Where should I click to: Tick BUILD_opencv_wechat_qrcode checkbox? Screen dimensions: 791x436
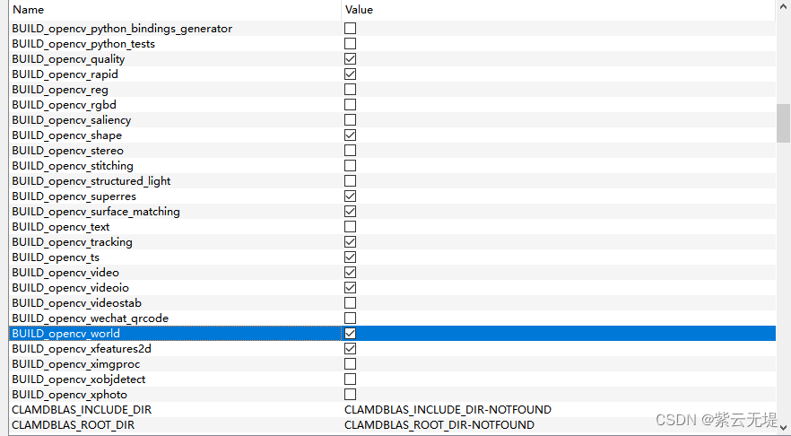click(x=350, y=318)
